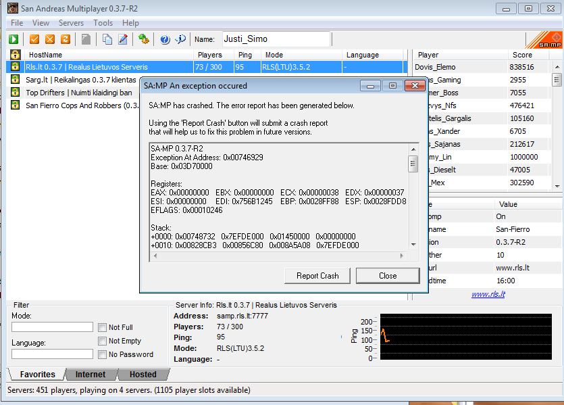Click the Player column header

click(461, 55)
